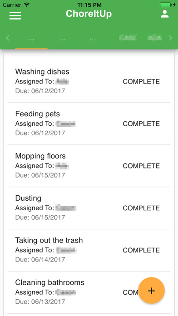
Task: Mark Mopping floors as COMPLETE
Action: (141, 166)
